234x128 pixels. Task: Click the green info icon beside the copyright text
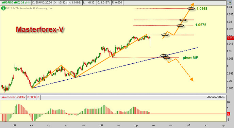coord(3,8)
